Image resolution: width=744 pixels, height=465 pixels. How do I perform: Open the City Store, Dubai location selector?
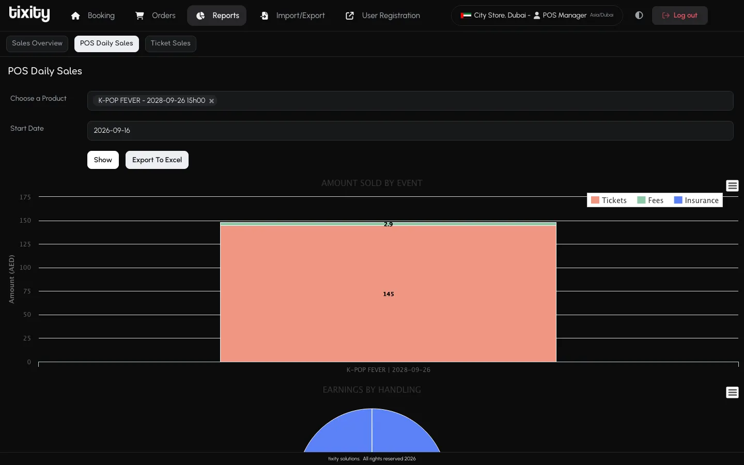(537, 16)
